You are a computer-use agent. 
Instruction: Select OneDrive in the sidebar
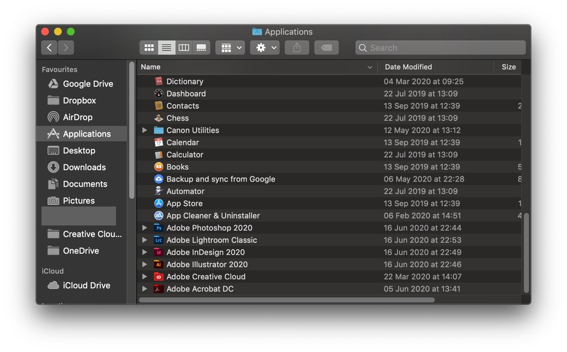pos(82,250)
